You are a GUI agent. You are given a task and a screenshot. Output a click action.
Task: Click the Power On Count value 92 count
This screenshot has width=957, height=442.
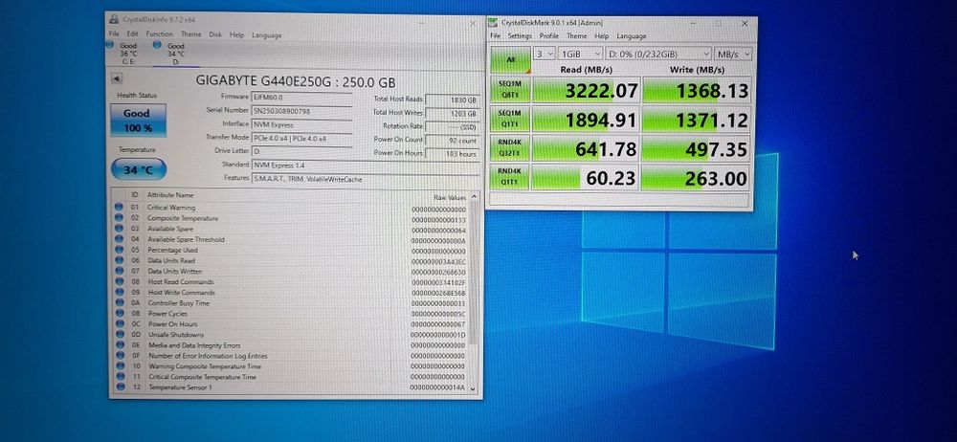pos(452,140)
